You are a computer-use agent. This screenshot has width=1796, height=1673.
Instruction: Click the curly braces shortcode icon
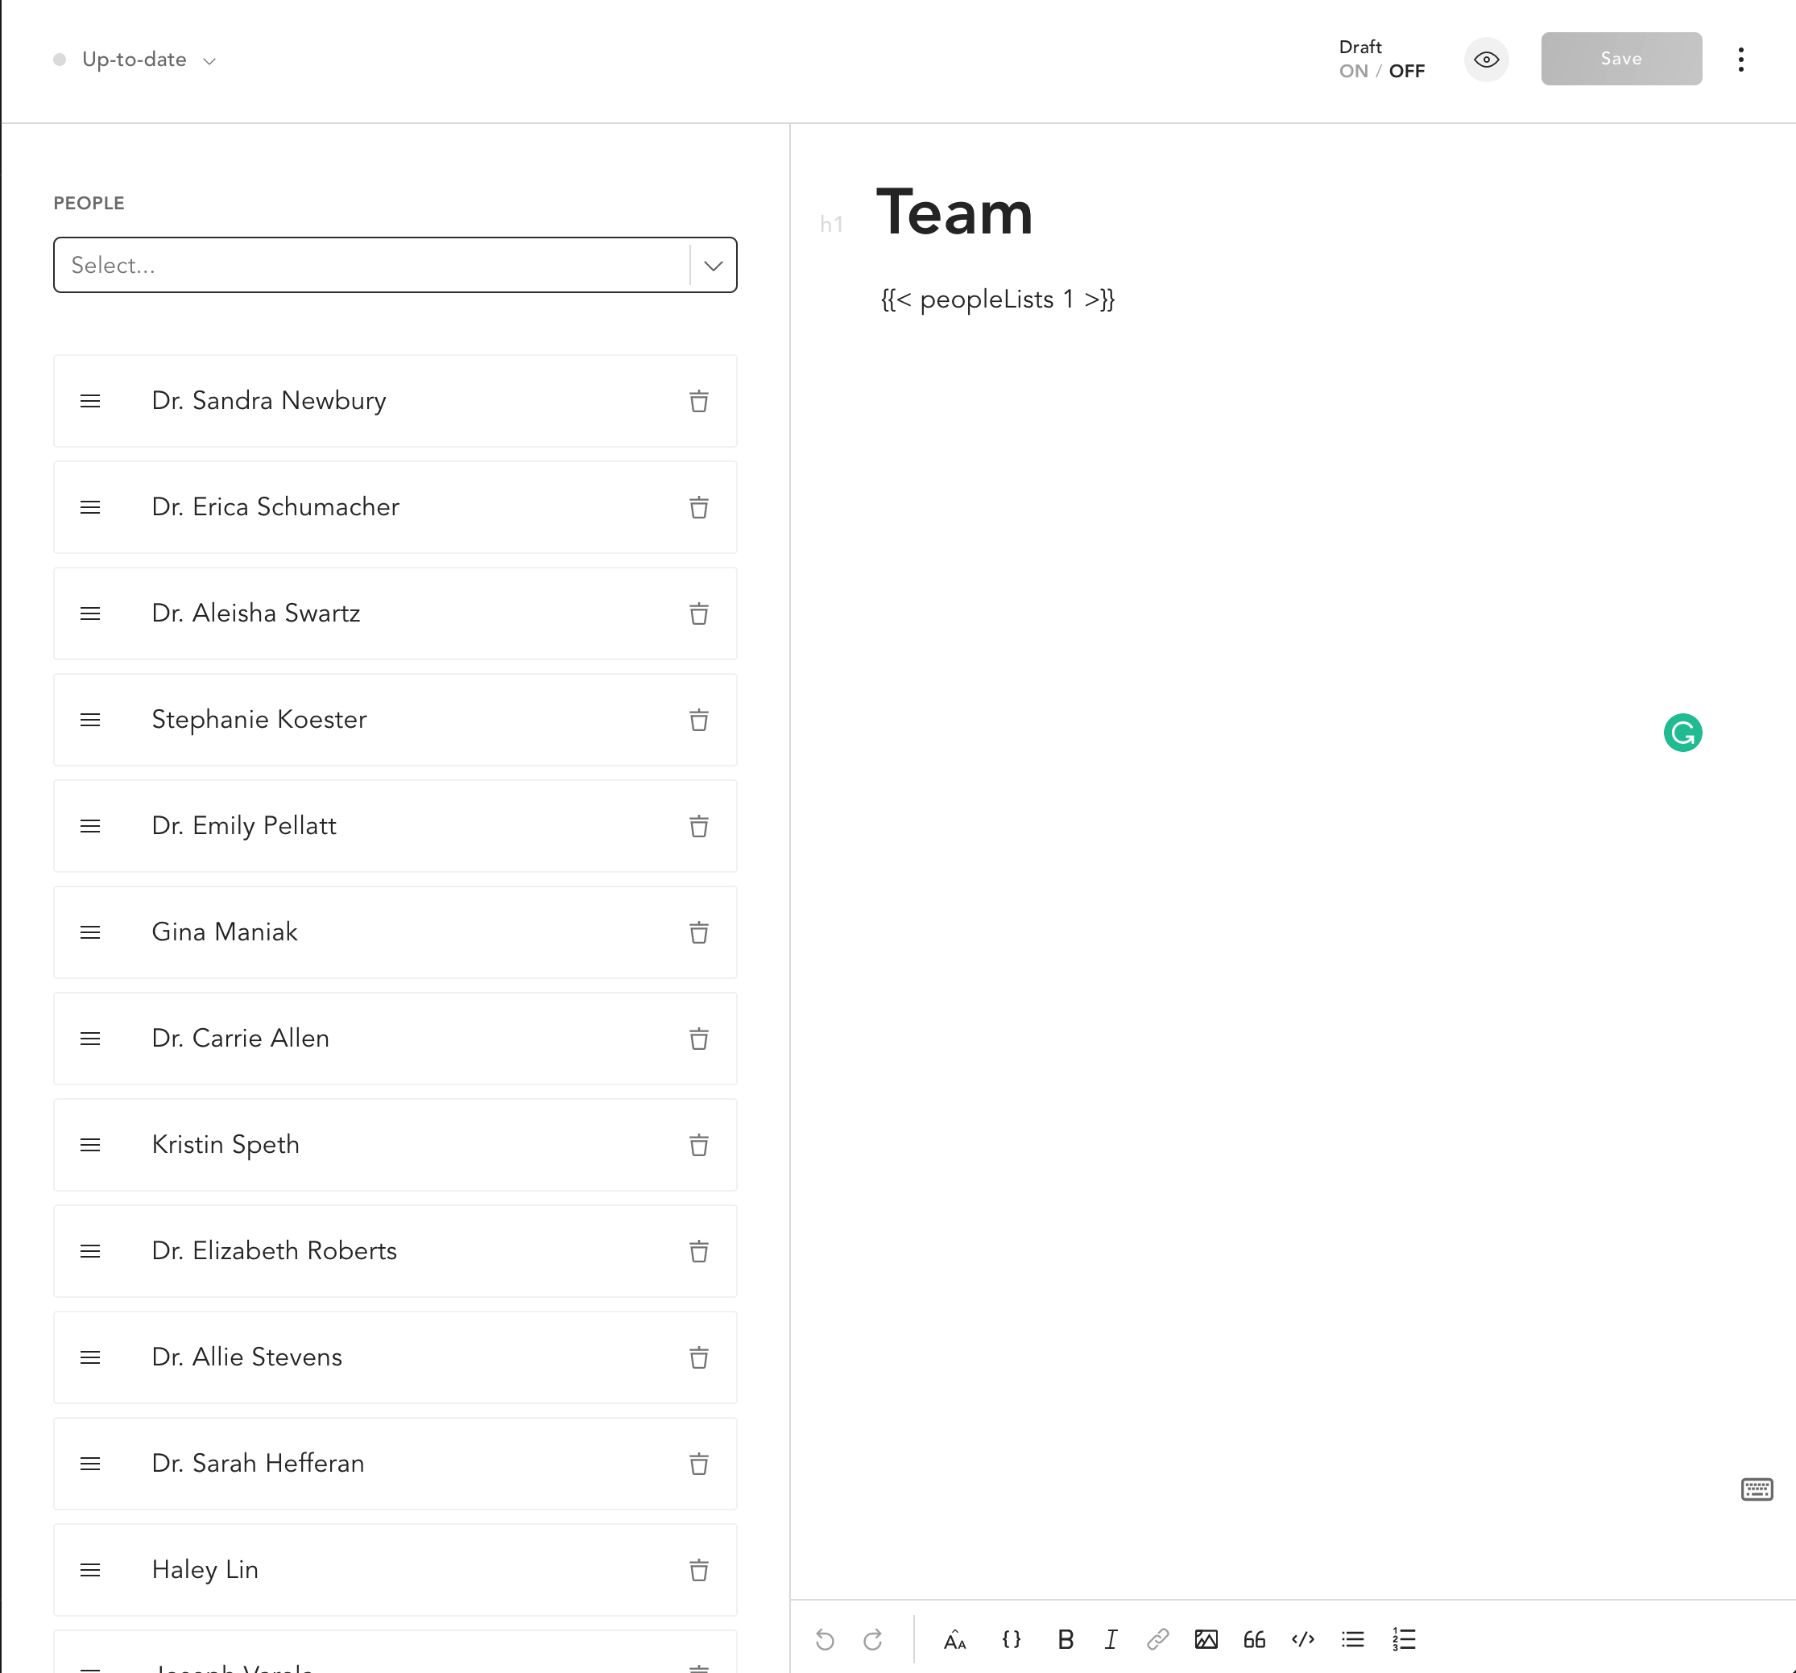(x=1011, y=1639)
